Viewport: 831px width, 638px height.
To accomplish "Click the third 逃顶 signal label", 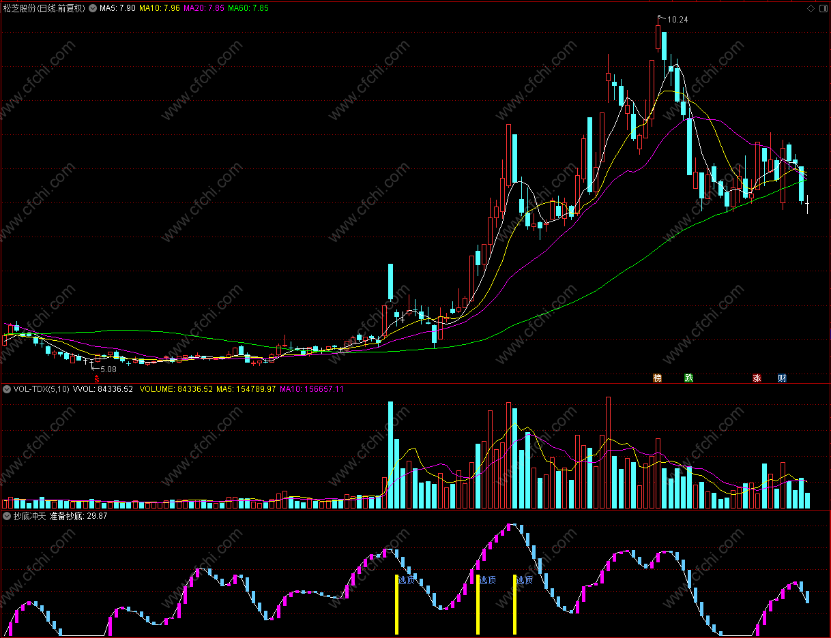I will [524, 580].
